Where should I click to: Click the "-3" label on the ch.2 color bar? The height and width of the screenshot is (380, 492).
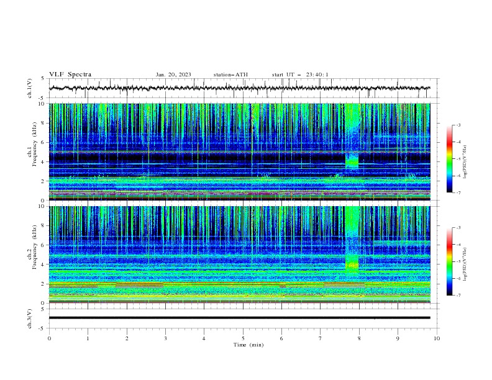point(458,228)
